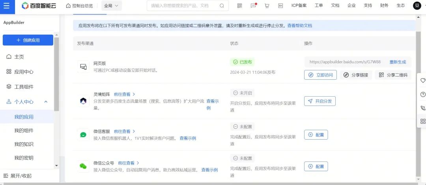Open 前往查看 link for 微信客服
This screenshot has width=426, height=185.
click(124, 131)
